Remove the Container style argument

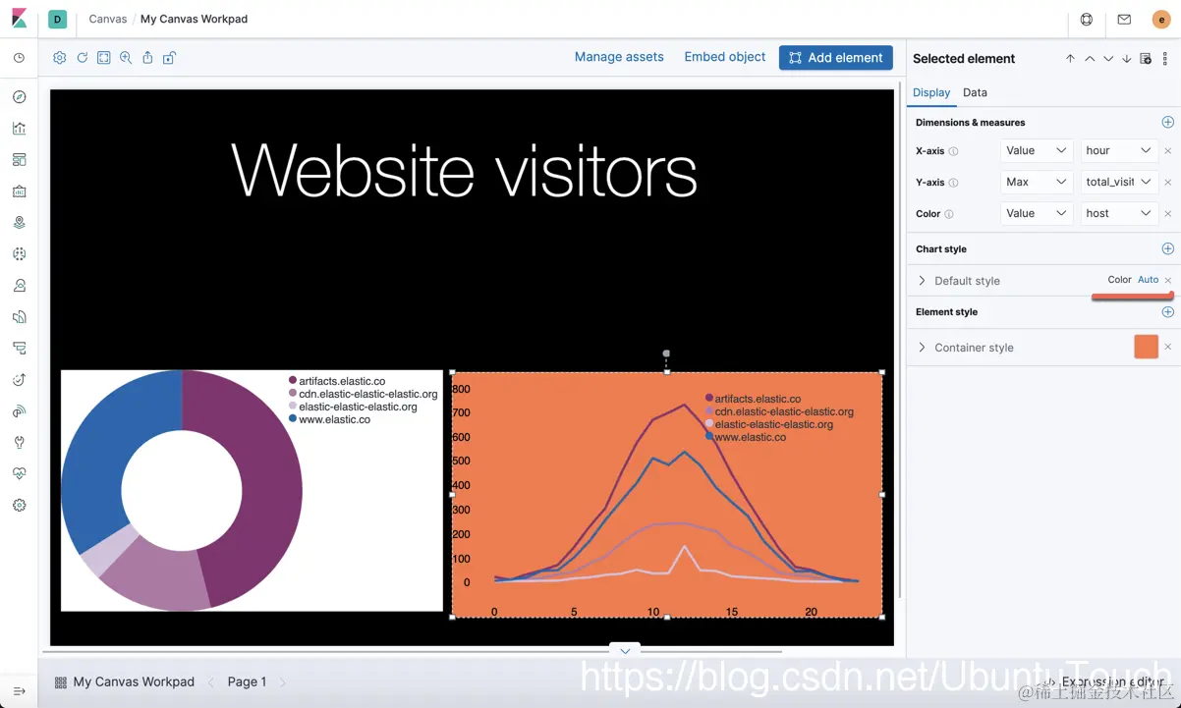[x=1168, y=348]
